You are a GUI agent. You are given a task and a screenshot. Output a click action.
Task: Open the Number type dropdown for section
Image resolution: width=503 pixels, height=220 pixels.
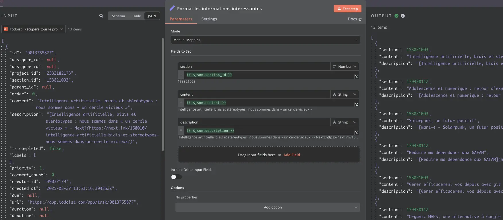tap(345, 66)
